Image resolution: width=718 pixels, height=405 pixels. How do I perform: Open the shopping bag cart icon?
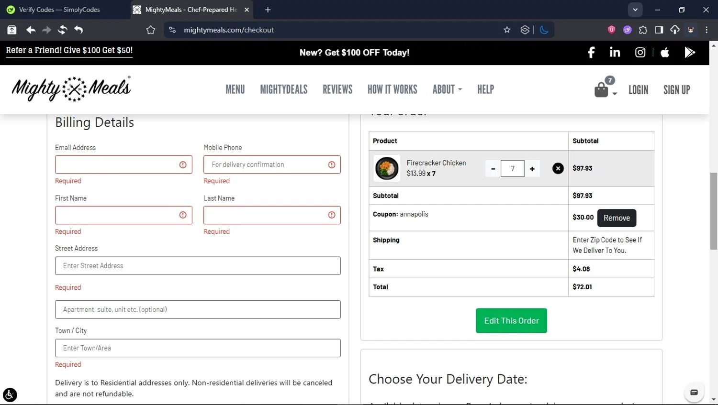coord(601,90)
